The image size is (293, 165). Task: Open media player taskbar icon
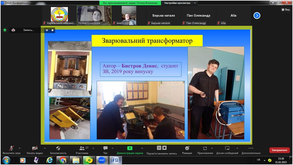click(x=22, y=160)
